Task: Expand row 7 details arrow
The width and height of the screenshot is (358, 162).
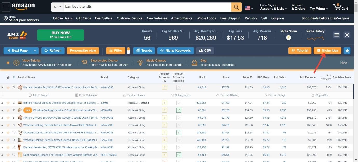Action: tap(2, 110)
